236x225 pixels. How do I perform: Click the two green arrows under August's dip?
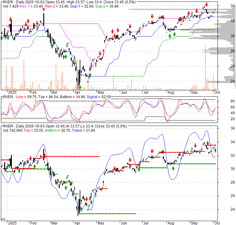coord(172,36)
